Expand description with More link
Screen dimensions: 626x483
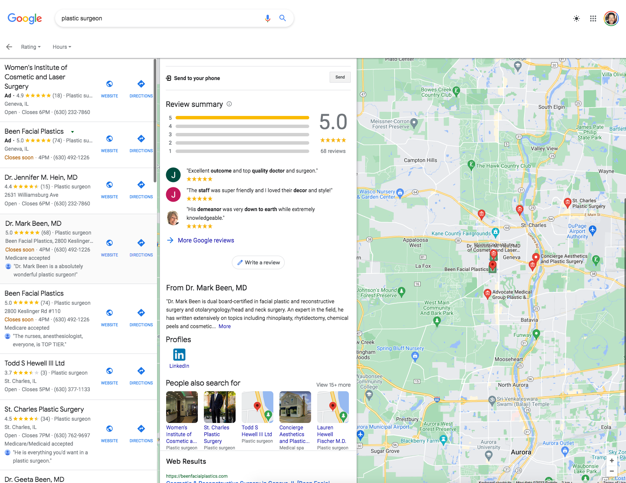[225, 326]
